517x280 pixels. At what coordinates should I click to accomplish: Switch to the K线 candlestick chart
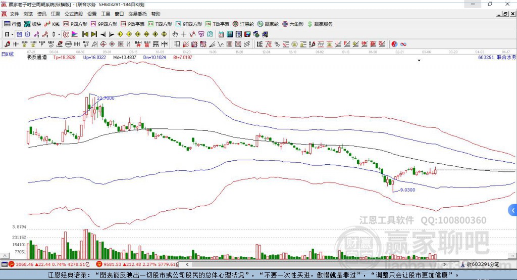click(52, 24)
